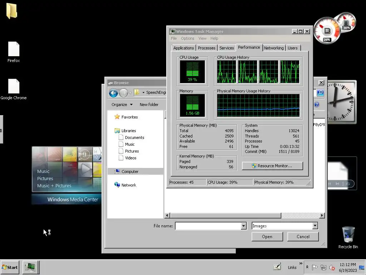Open the File name dropdown arrow
Screen dimensions: 366x275
point(243,226)
